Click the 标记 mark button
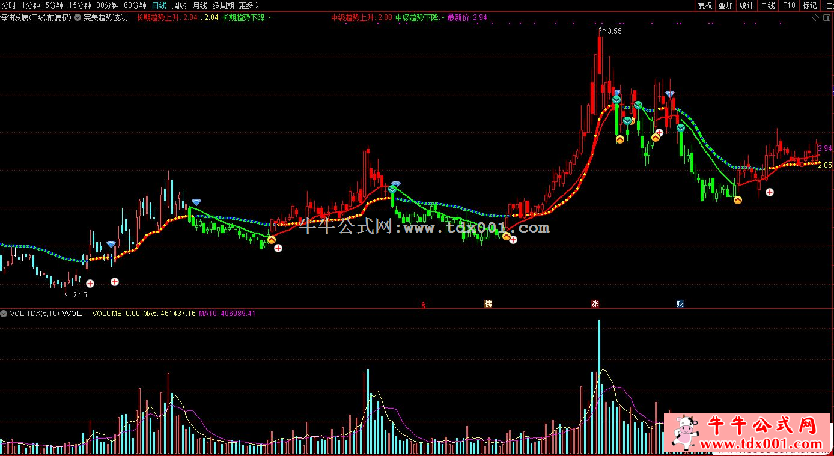 pyautogui.click(x=809, y=5)
